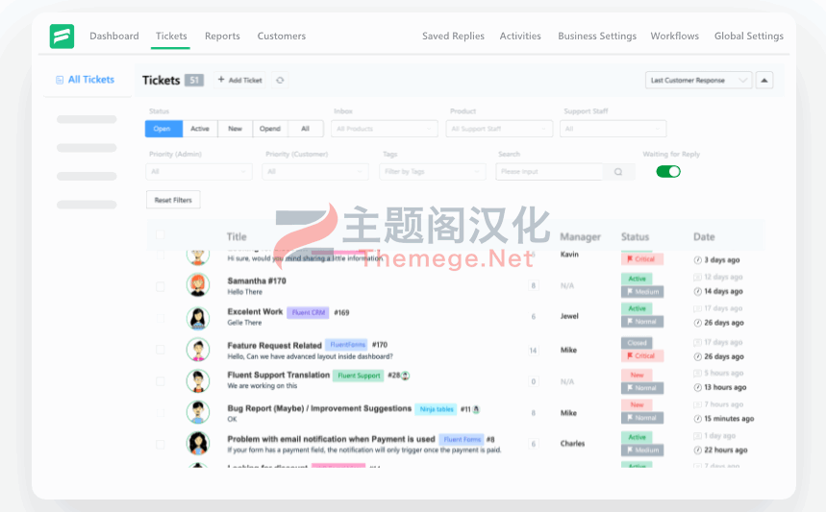Screen dimensions: 826x512
Task: Click into the search Please Input field
Action: [x=549, y=172]
